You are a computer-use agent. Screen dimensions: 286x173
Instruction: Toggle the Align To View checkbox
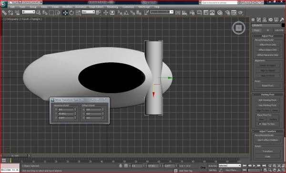[x=260, y=124]
